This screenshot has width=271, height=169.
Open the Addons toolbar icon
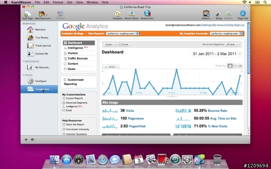206,15
